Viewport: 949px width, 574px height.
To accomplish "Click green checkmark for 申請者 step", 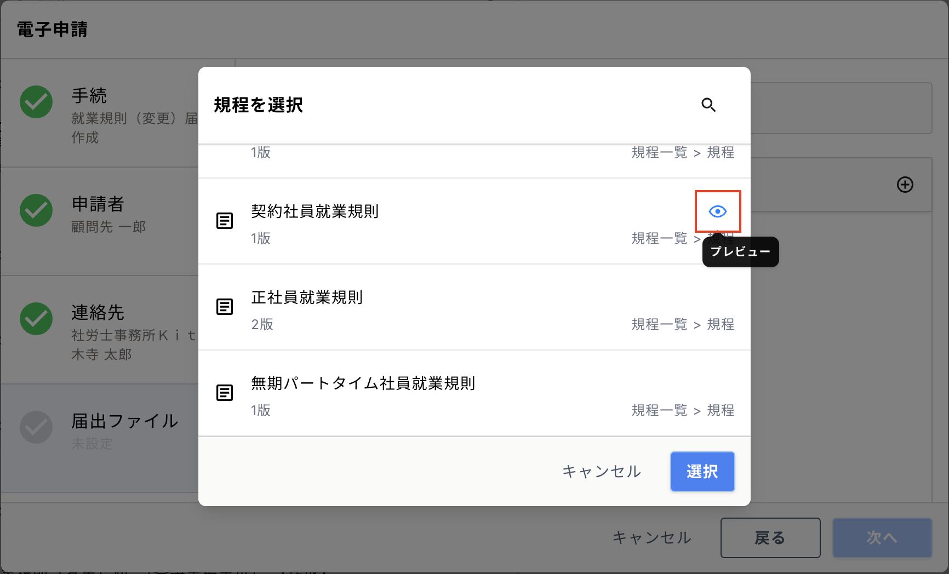I will pos(36,210).
